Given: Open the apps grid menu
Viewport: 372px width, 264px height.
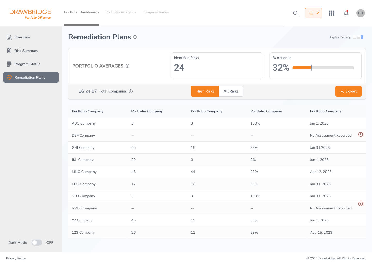Looking at the screenshot, I should pyautogui.click(x=332, y=13).
